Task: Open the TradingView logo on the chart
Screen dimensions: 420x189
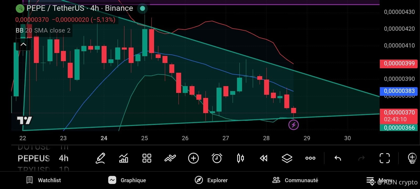Action: tap(24, 120)
